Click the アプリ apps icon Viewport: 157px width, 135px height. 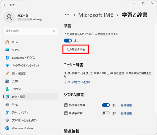[7, 81]
